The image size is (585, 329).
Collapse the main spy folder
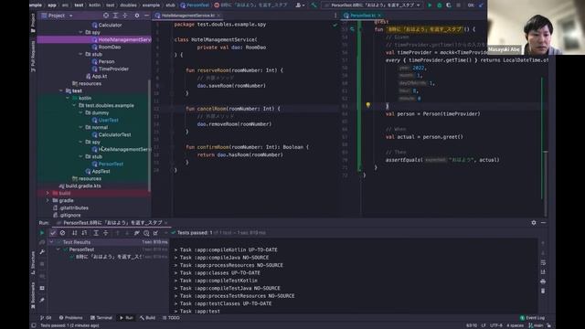(x=81, y=33)
